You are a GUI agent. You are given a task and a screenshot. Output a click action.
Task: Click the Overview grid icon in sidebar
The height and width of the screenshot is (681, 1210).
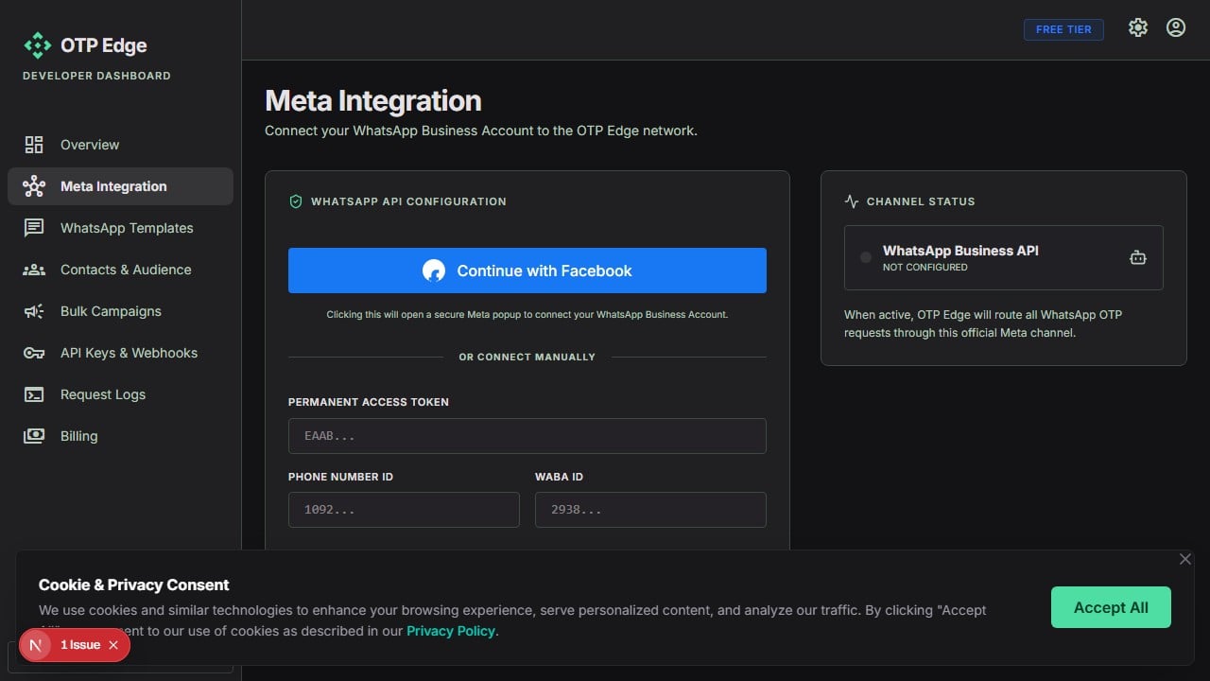click(x=34, y=145)
